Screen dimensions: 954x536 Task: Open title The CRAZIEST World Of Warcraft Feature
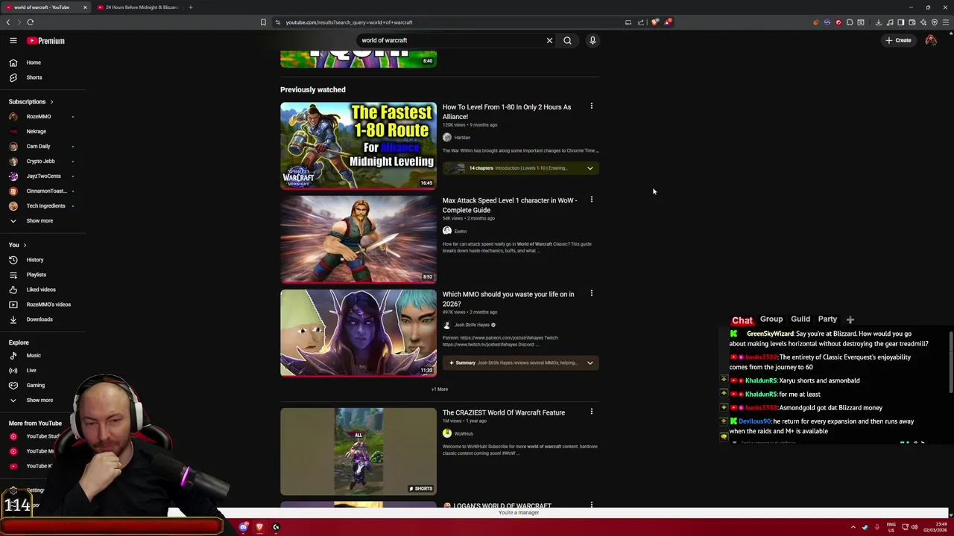click(x=504, y=412)
